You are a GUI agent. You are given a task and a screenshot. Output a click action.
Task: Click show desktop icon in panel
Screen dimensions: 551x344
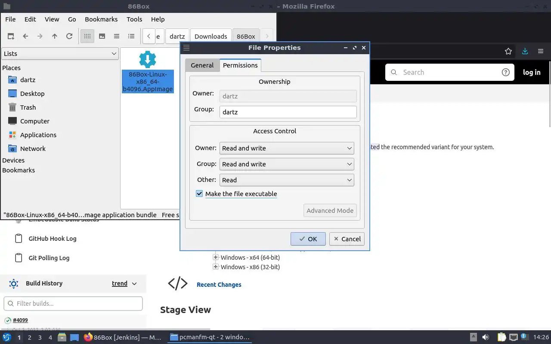click(x=74, y=338)
